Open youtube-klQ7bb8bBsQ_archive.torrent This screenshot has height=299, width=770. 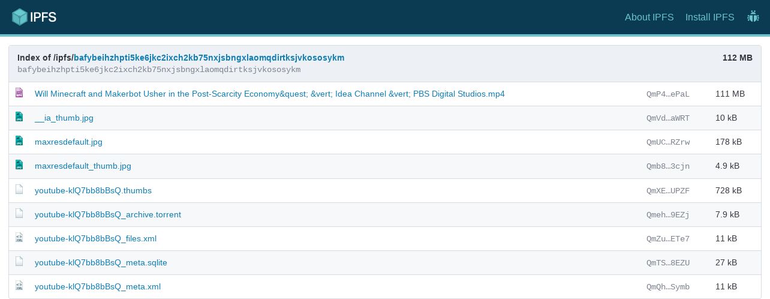pos(108,214)
